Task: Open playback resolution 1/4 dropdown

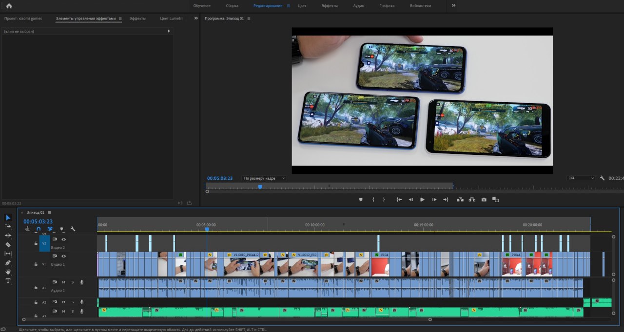Action: click(x=581, y=178)
